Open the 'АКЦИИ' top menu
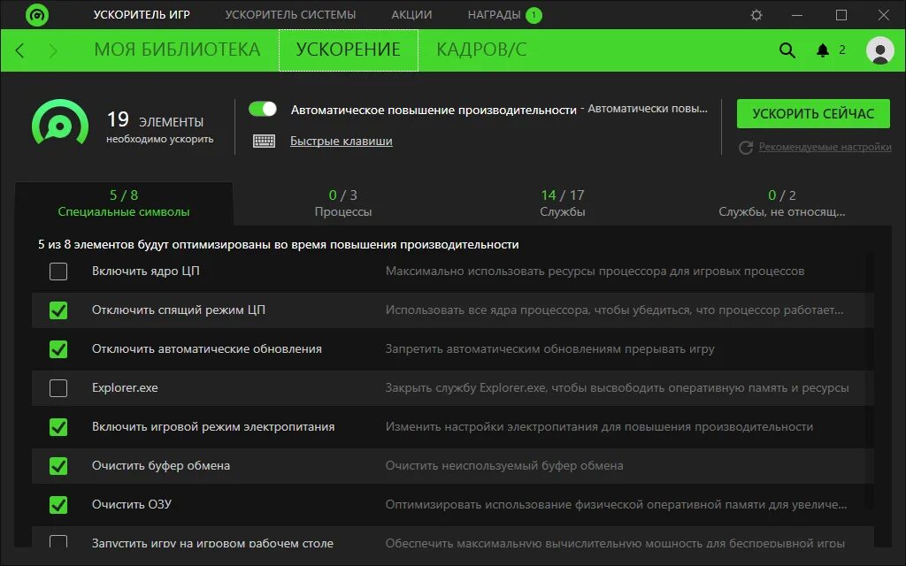906x566 pixels. [x=411, y=15]
